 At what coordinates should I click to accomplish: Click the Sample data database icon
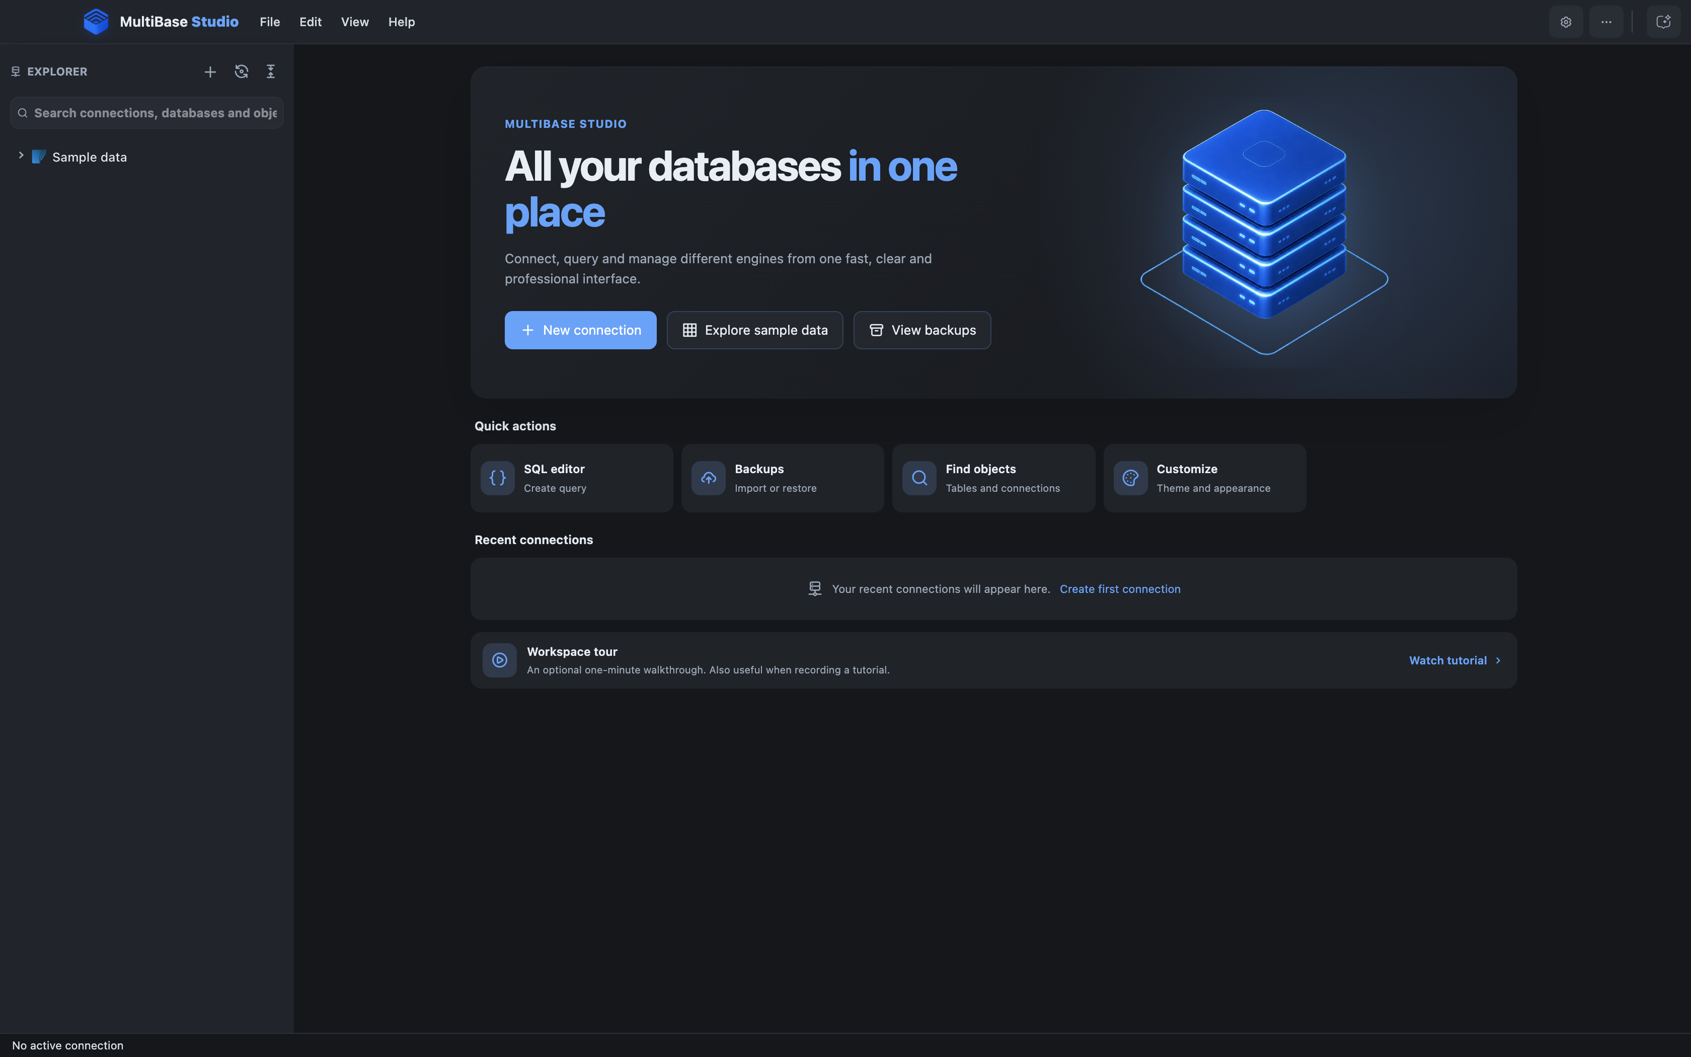click(39, 157)
